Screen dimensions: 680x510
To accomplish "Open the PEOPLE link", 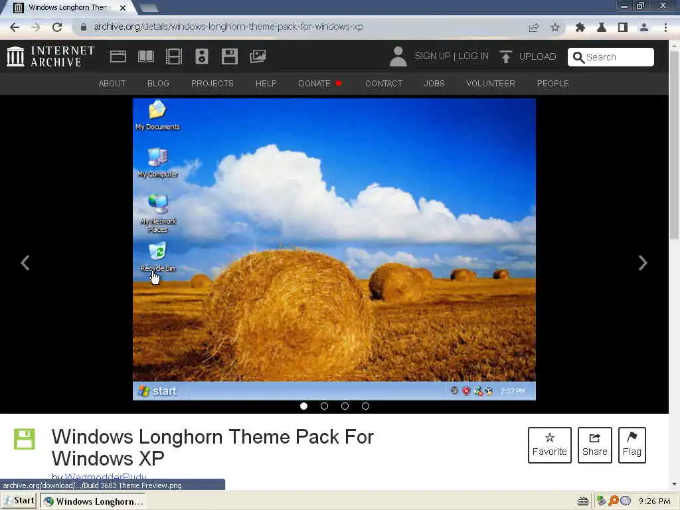I will click(553, 83).
